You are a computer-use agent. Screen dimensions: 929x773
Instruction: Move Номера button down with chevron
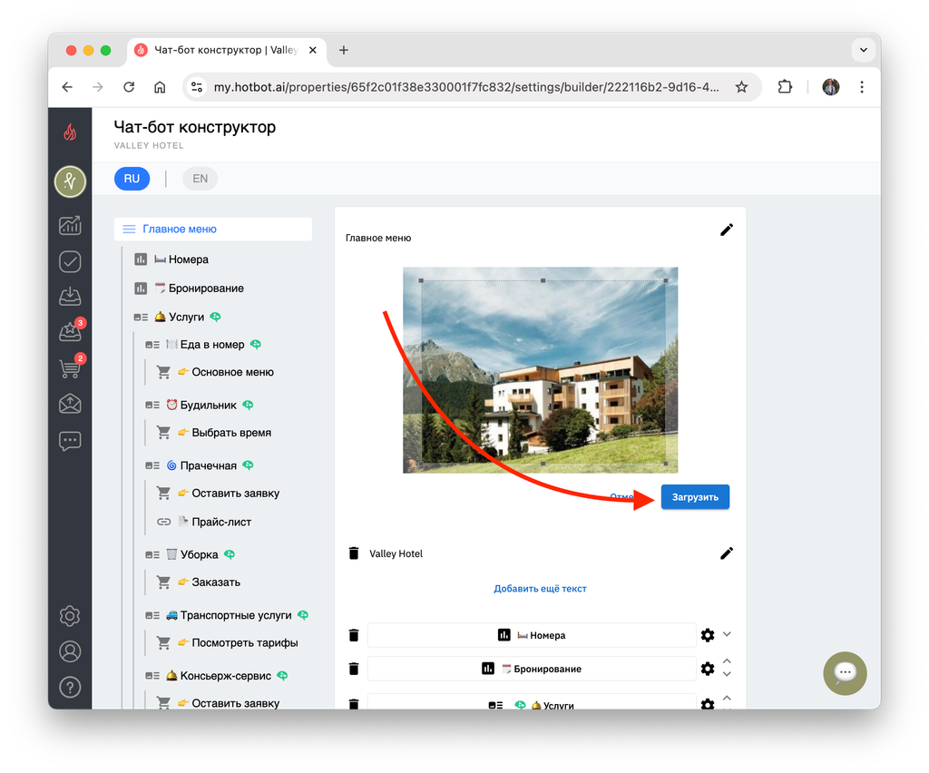[x=727, y=634]
